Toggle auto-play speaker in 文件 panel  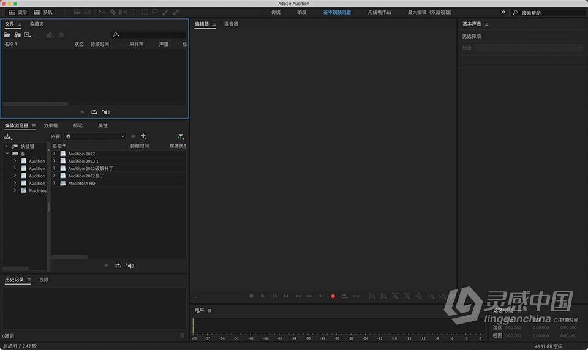pyautogui.click(x=106, y=112)
